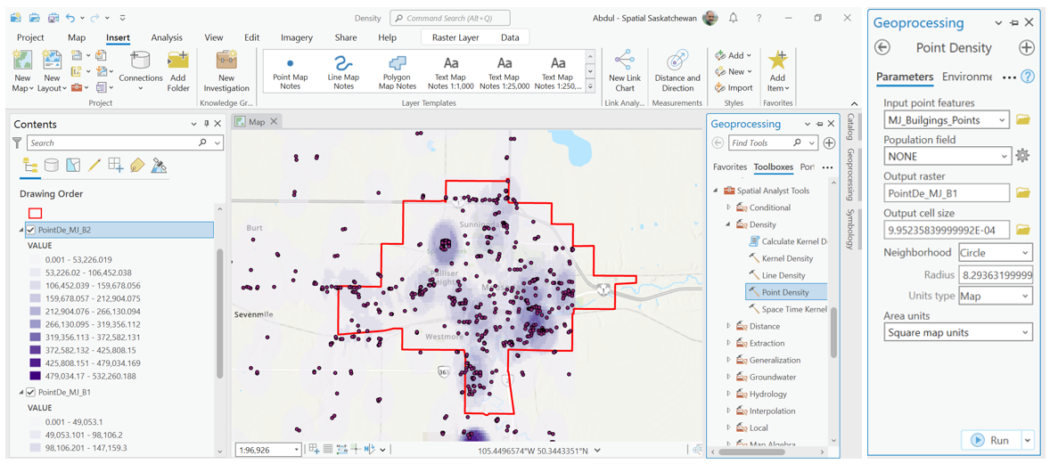Run the Point Density tool
1050x464 pixels.
click(x=991, y=440)
